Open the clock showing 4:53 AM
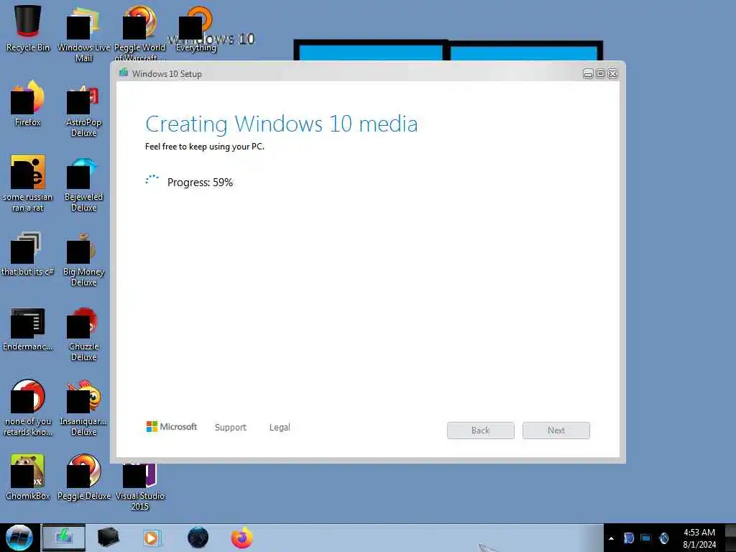This screenshot has width=736, height=552. coord(699,538)
